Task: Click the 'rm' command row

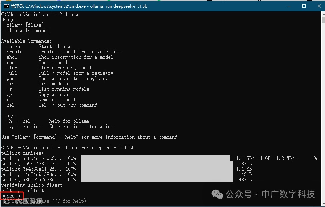Action: point(41,100)
